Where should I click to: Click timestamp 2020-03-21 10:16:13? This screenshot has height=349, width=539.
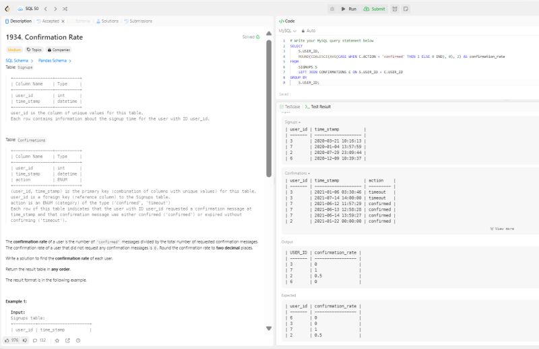tap(338, 141)
